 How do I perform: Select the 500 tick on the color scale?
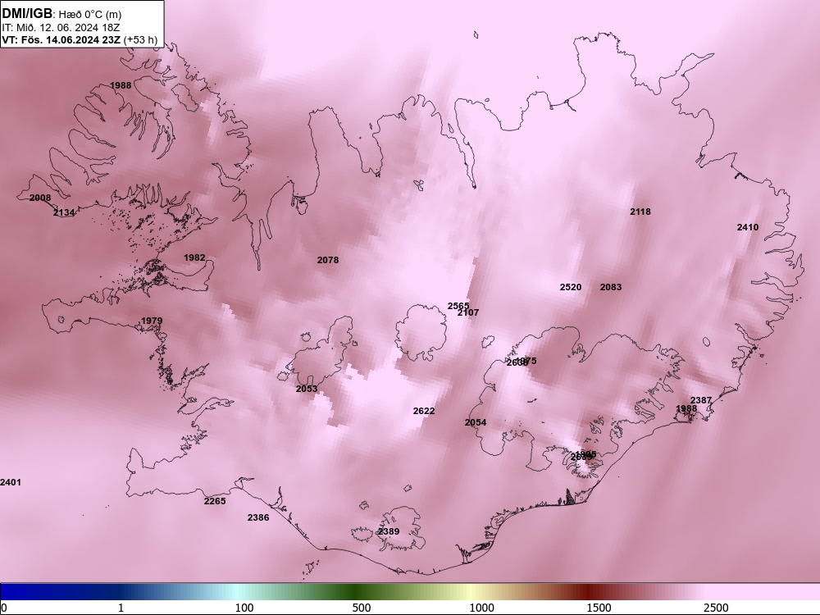[362, 608]
